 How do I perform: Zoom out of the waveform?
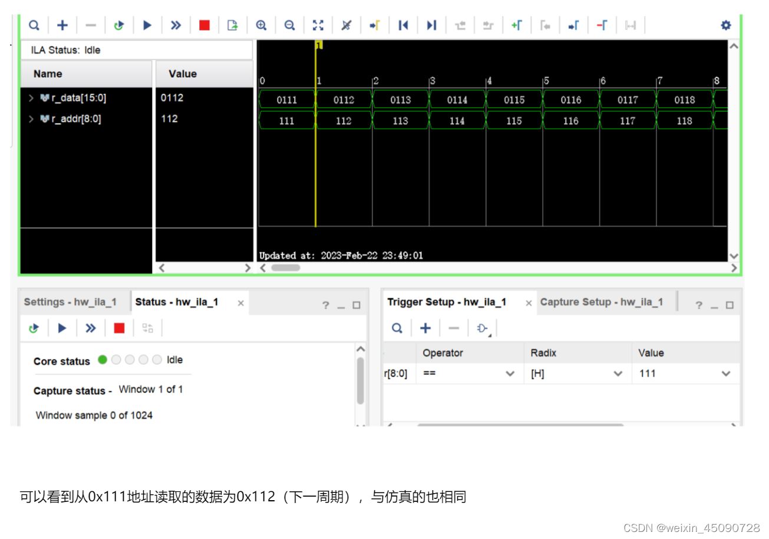[289, 25]
